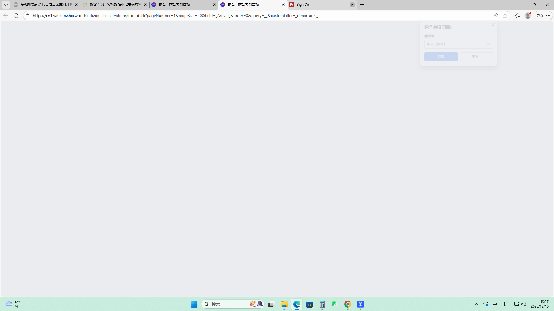
Task: Click the 翻译 translate button
Action: coord(441,57)
